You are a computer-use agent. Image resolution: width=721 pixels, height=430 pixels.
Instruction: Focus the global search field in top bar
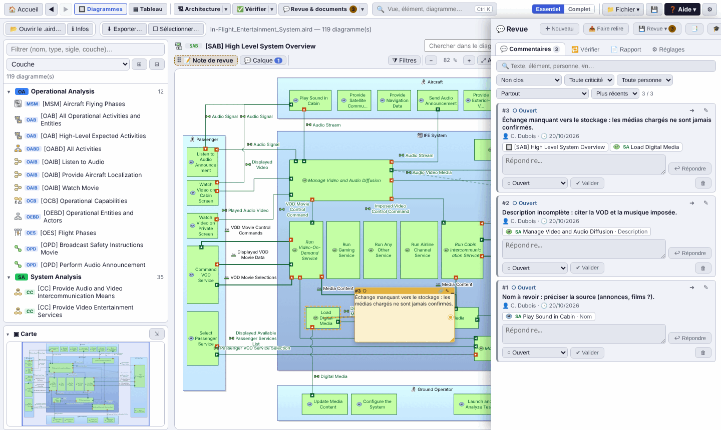point(434,9)
